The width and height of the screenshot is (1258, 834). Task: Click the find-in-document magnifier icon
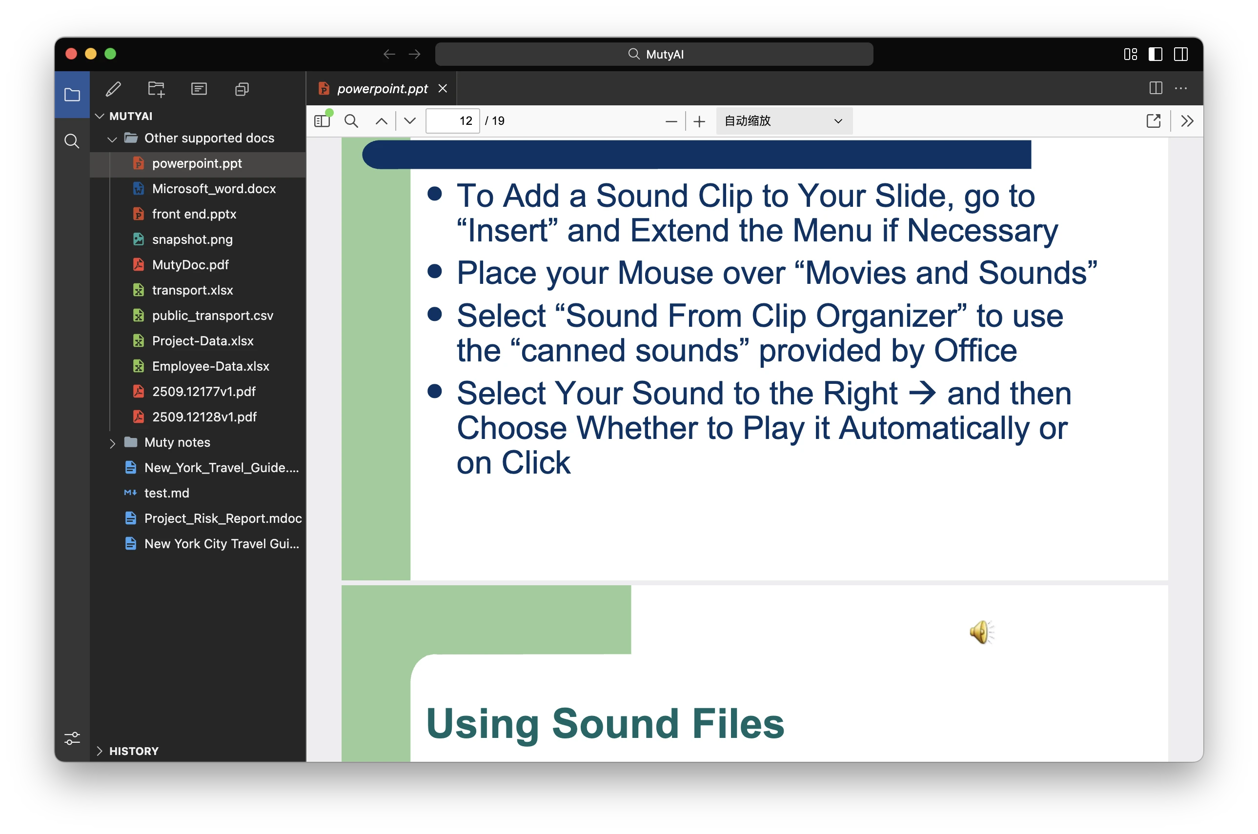351,121
